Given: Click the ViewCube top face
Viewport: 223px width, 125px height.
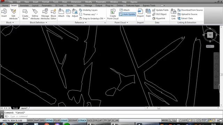Looking at the screenshot, I should tap(210, 35).
